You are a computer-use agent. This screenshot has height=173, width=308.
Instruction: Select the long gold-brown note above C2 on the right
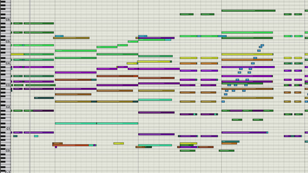click(247, 98)
